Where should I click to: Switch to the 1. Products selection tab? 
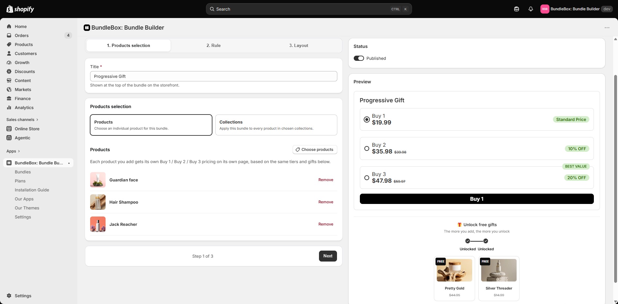[128, 45]
